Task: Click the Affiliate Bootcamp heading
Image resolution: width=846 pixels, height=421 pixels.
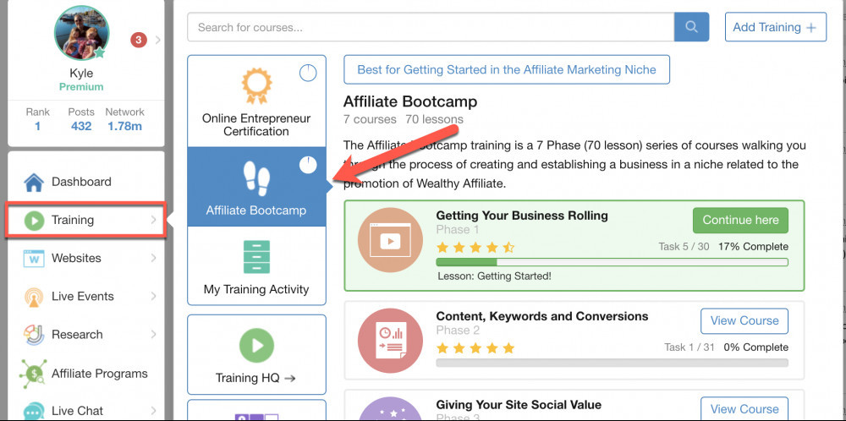Action: click(x=410, y=101)
